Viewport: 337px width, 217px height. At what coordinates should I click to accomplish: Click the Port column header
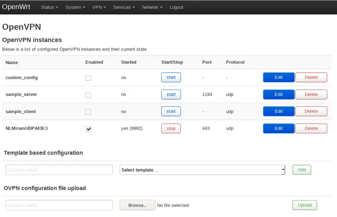tap(207, 62)
